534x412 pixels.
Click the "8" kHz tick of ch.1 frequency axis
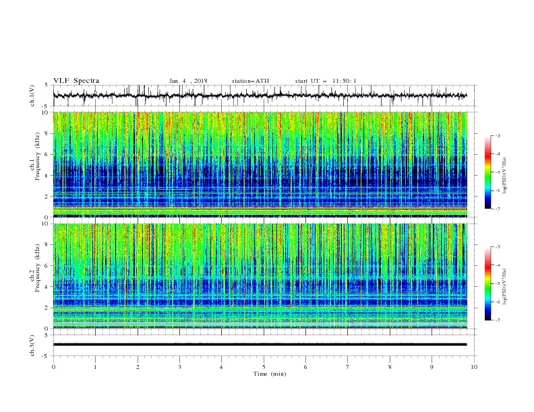[47, 133]
